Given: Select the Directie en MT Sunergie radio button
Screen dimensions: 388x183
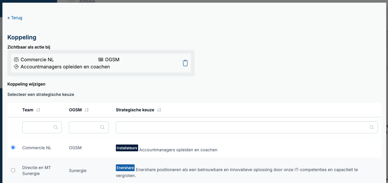Looking at the screenshot, I should point(13,170).
